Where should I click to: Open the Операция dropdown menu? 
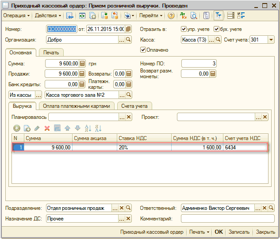pyautogui.click(x=16, y=16)
